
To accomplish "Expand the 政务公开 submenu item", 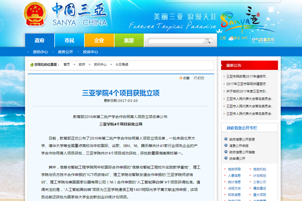I will (x=67, y=52).
